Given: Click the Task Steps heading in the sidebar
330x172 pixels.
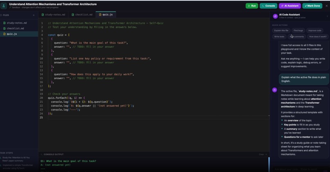Looking at the screenshot, I should pos(7,153).
